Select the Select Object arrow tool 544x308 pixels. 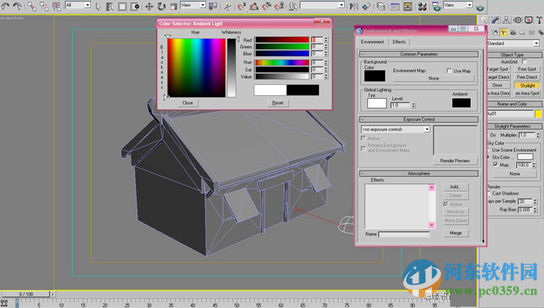pos(97,6)
